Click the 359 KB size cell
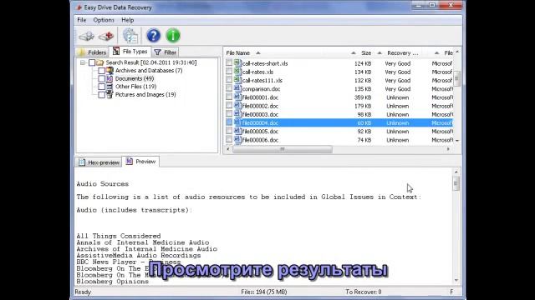 pyautogui.click(x=363, y=97)
